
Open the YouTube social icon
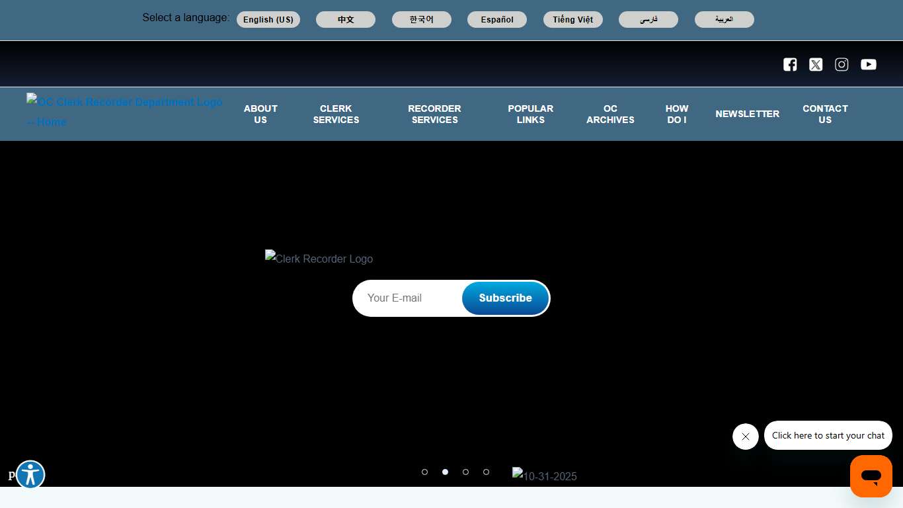(x=868, y=64)
